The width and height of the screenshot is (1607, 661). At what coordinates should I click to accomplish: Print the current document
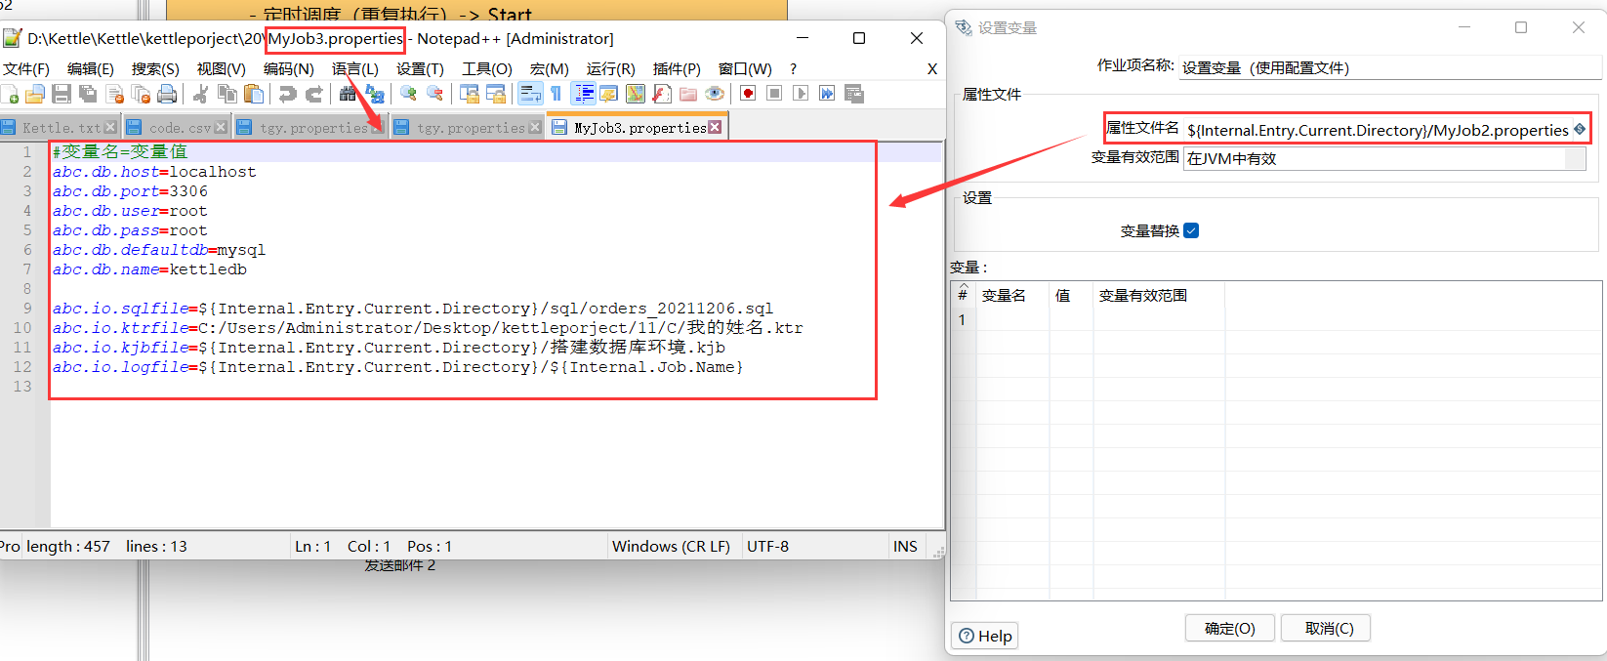click(167, 94)
